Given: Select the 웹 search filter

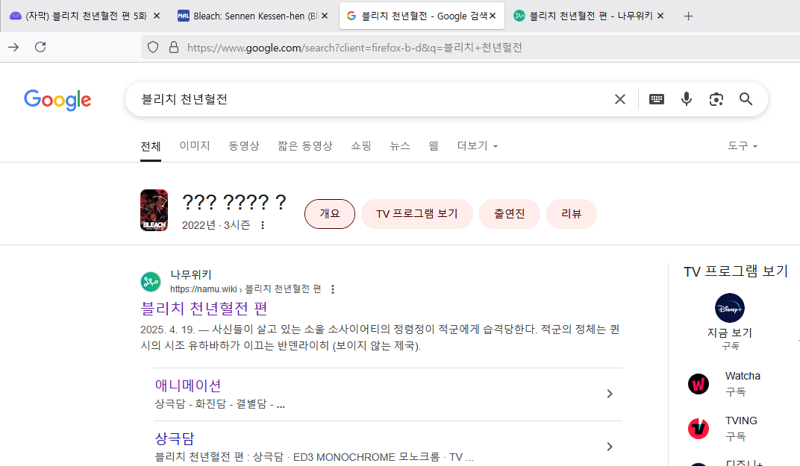Looking at the screenshot, I should pyautogui.click(x=434, y=146).
